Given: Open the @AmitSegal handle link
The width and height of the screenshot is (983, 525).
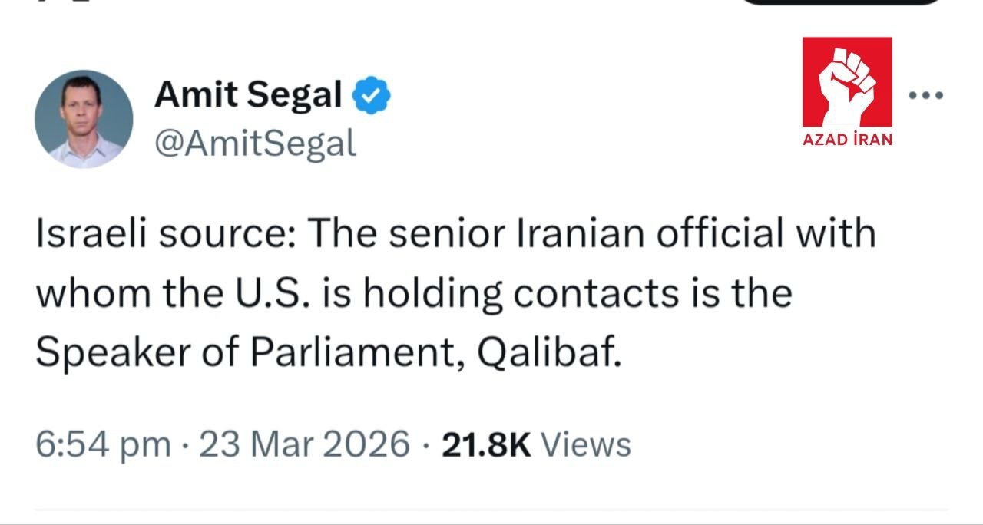Looking at the screenshot, I should (x=255, y=142).
